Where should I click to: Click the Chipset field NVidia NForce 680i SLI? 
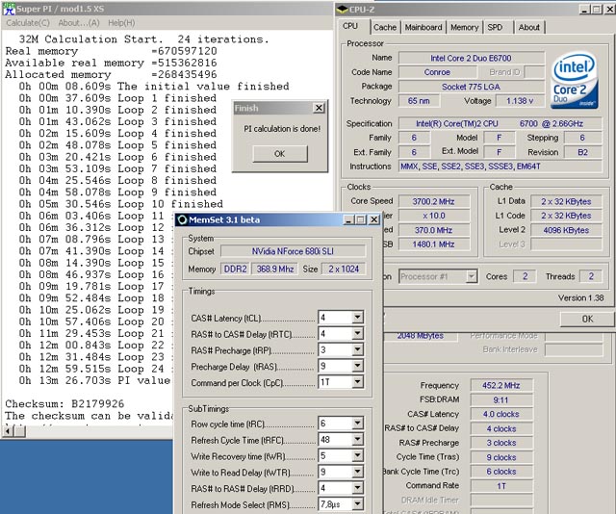pyautogui.click(x=293, y=251)
